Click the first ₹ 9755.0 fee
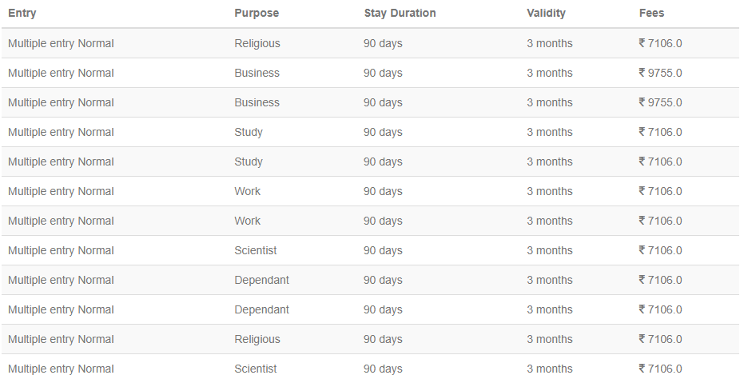This screenshot has height=375, width=740. click(660, 74)
